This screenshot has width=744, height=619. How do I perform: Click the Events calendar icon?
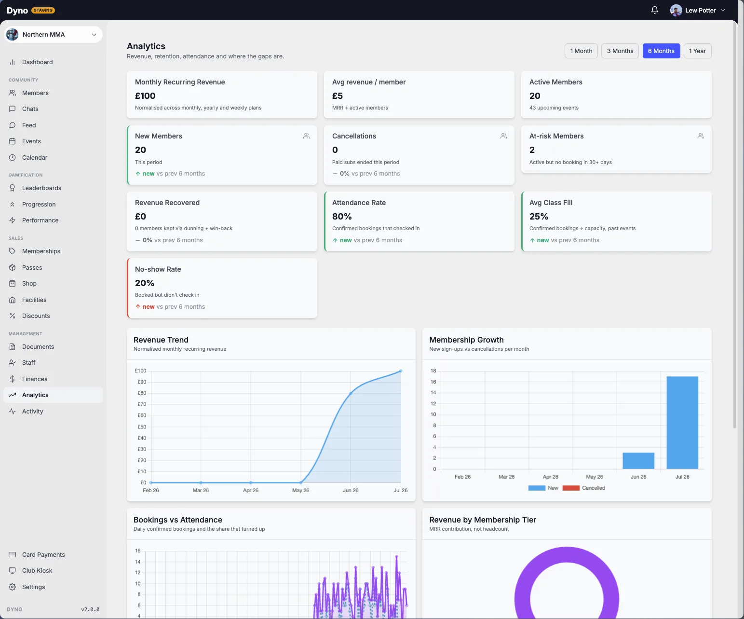pyautogui.click(x=13, y=141)
